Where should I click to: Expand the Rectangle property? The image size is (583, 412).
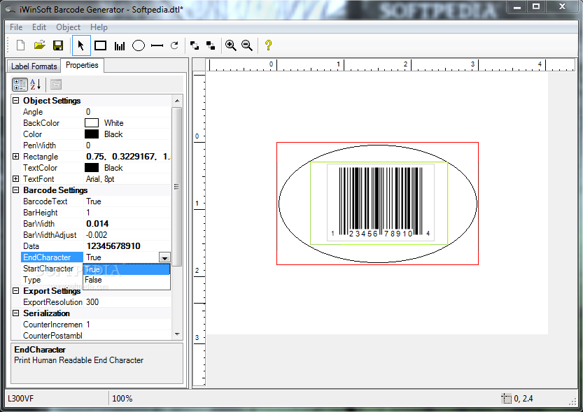click(x=15, y=157)
